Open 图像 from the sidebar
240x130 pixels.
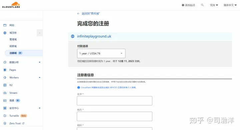pos(12,100)
